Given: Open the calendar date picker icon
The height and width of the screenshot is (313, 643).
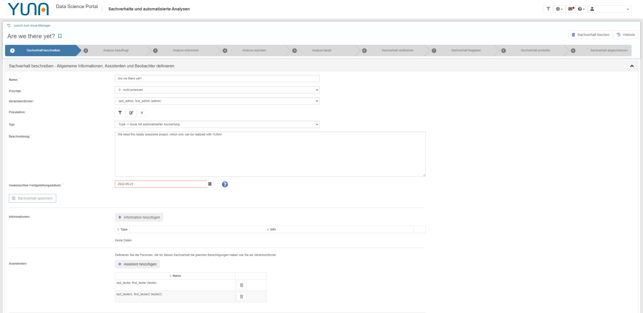Looking at the screenshot, I should [x=210, y=184].
